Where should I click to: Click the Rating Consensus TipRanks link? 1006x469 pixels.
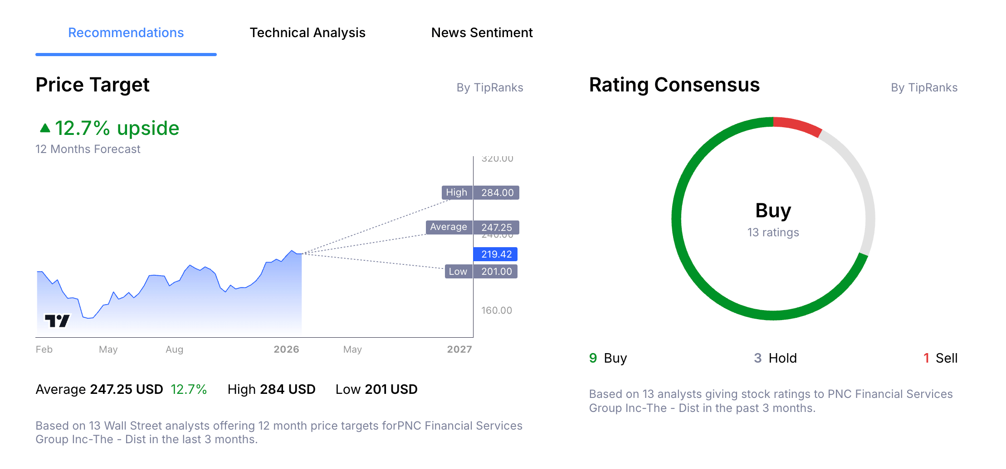pos(924,87)
